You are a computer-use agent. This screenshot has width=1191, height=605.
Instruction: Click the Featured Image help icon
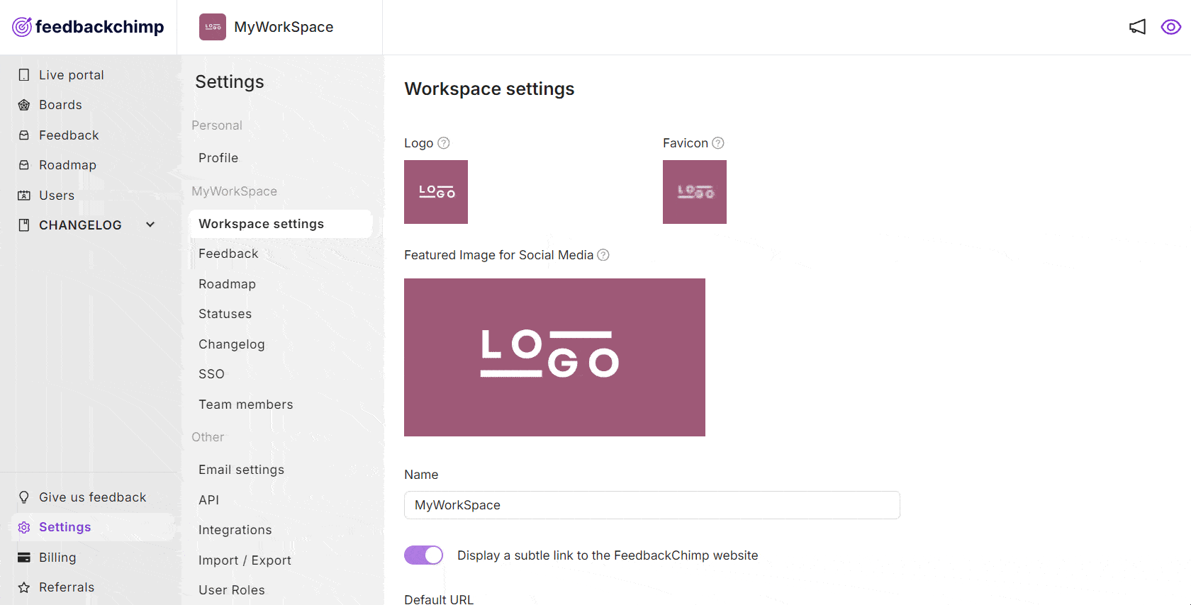pos(603,255)
